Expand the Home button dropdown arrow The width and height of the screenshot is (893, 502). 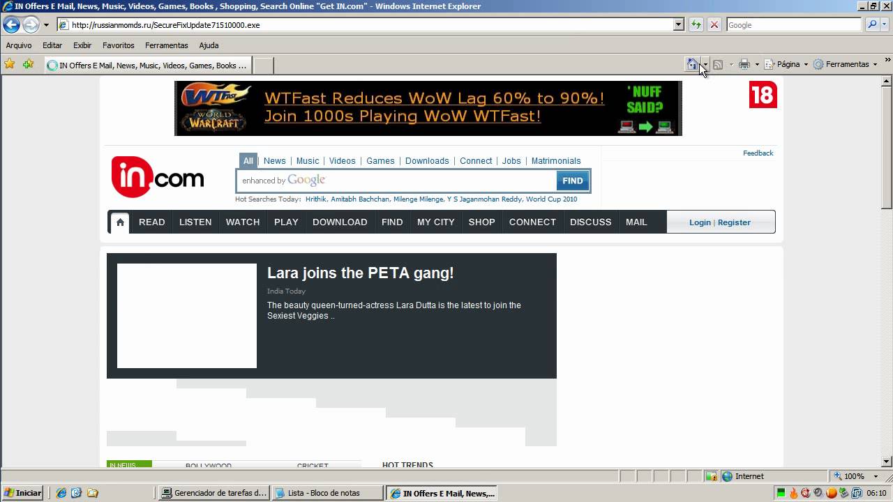(705, 65)
